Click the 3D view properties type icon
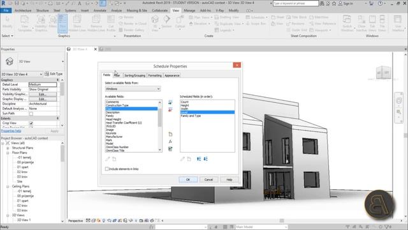The width and height of the screenshot is (408, 230). coord(10,61)
